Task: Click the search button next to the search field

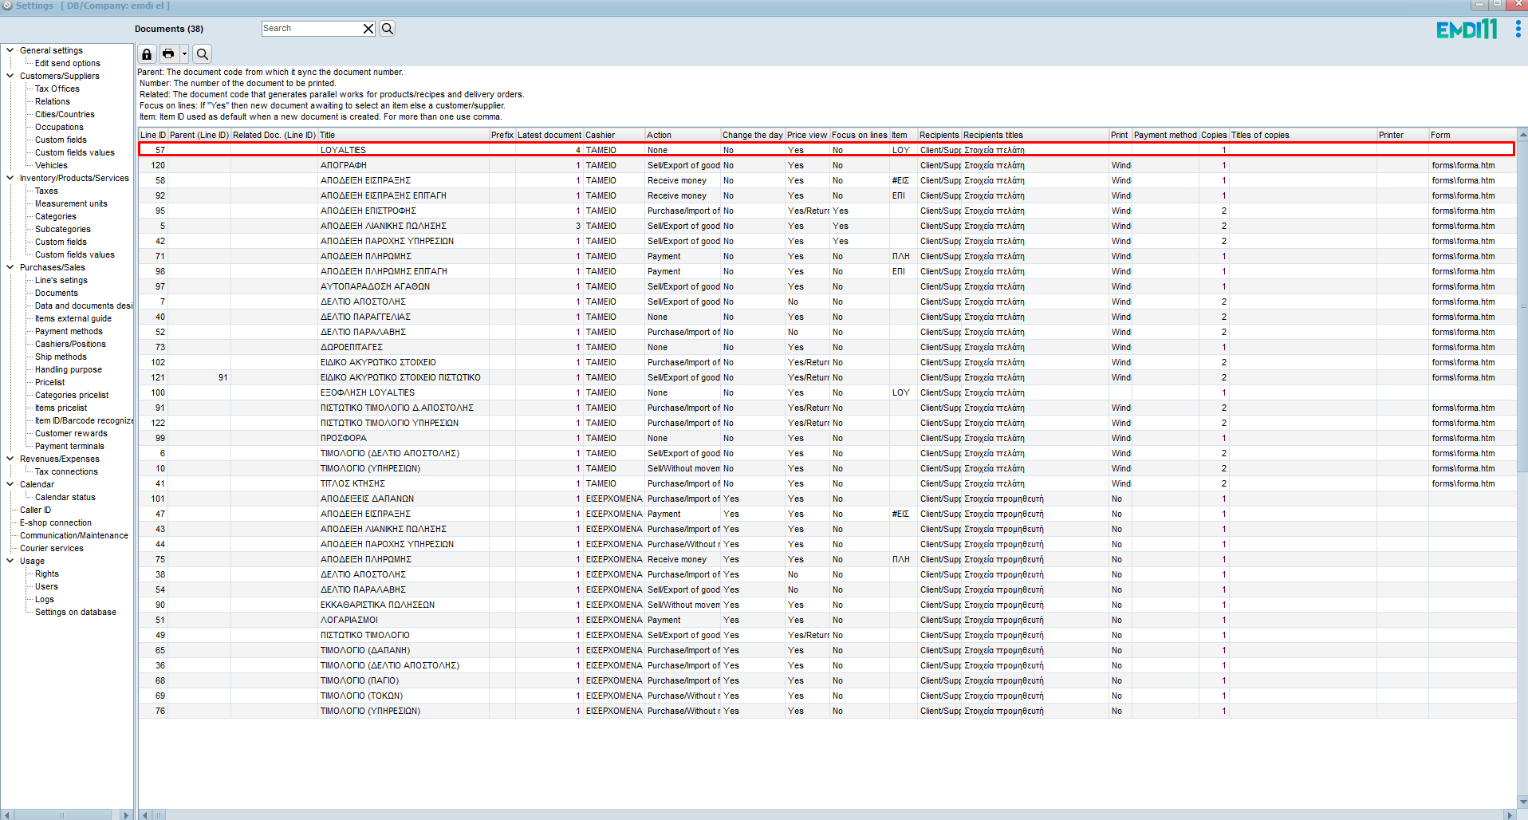Action: 388,29
